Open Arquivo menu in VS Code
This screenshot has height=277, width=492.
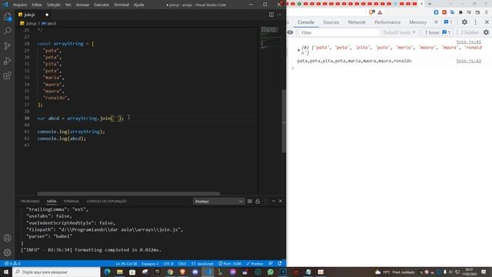20,5
